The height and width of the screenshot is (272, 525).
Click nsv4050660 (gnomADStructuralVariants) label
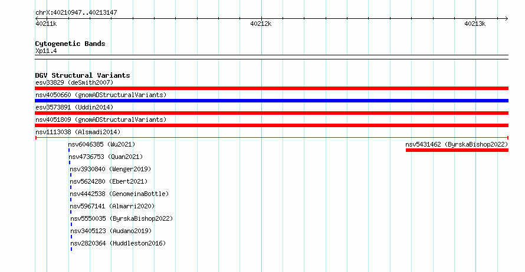(101, 95)
